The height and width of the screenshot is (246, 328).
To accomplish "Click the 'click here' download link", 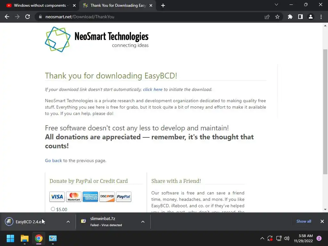I will [x=153, y=90].
